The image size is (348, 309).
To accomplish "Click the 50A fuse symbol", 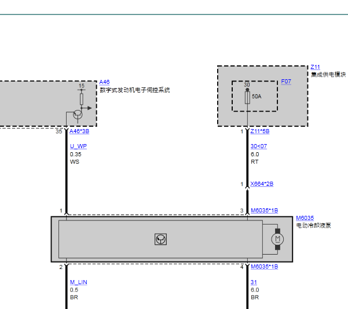I will [247, 98].
